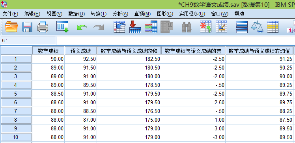295x143 pixels.
Task: Select 数学成绩与语文成绩的和 column header
Action: (x=129, y=51)
